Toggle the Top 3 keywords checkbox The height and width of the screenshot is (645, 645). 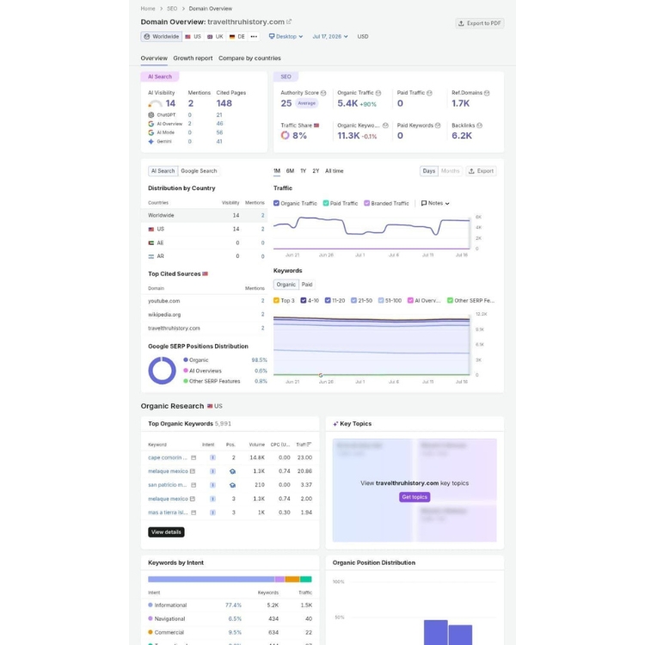coord(276,301)
